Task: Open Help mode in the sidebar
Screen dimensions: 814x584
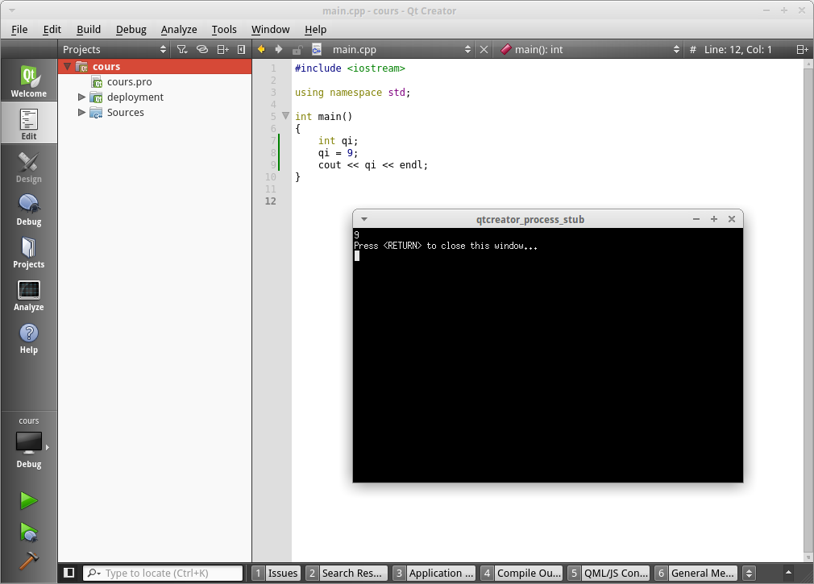Action: pyautogui.click(x=28, y=338)
